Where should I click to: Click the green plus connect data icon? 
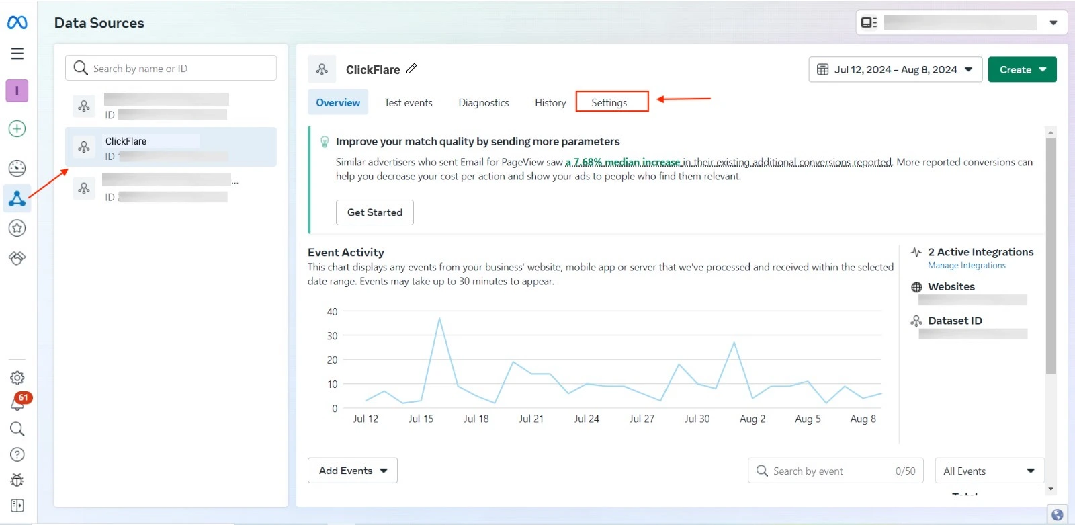pos(17,128)
